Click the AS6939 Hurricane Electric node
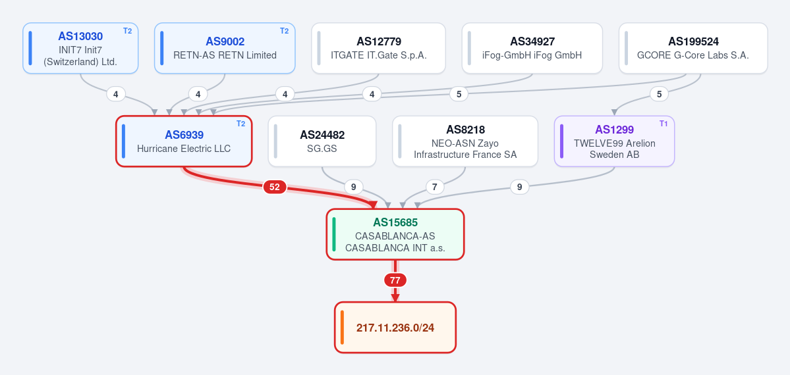This screenshot has height=375, width=790. tap(184, 141)
